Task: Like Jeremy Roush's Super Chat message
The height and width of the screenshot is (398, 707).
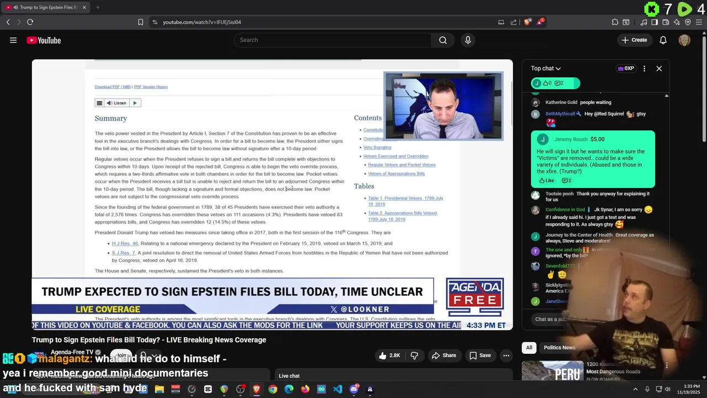Action: [x=546, y=180]
